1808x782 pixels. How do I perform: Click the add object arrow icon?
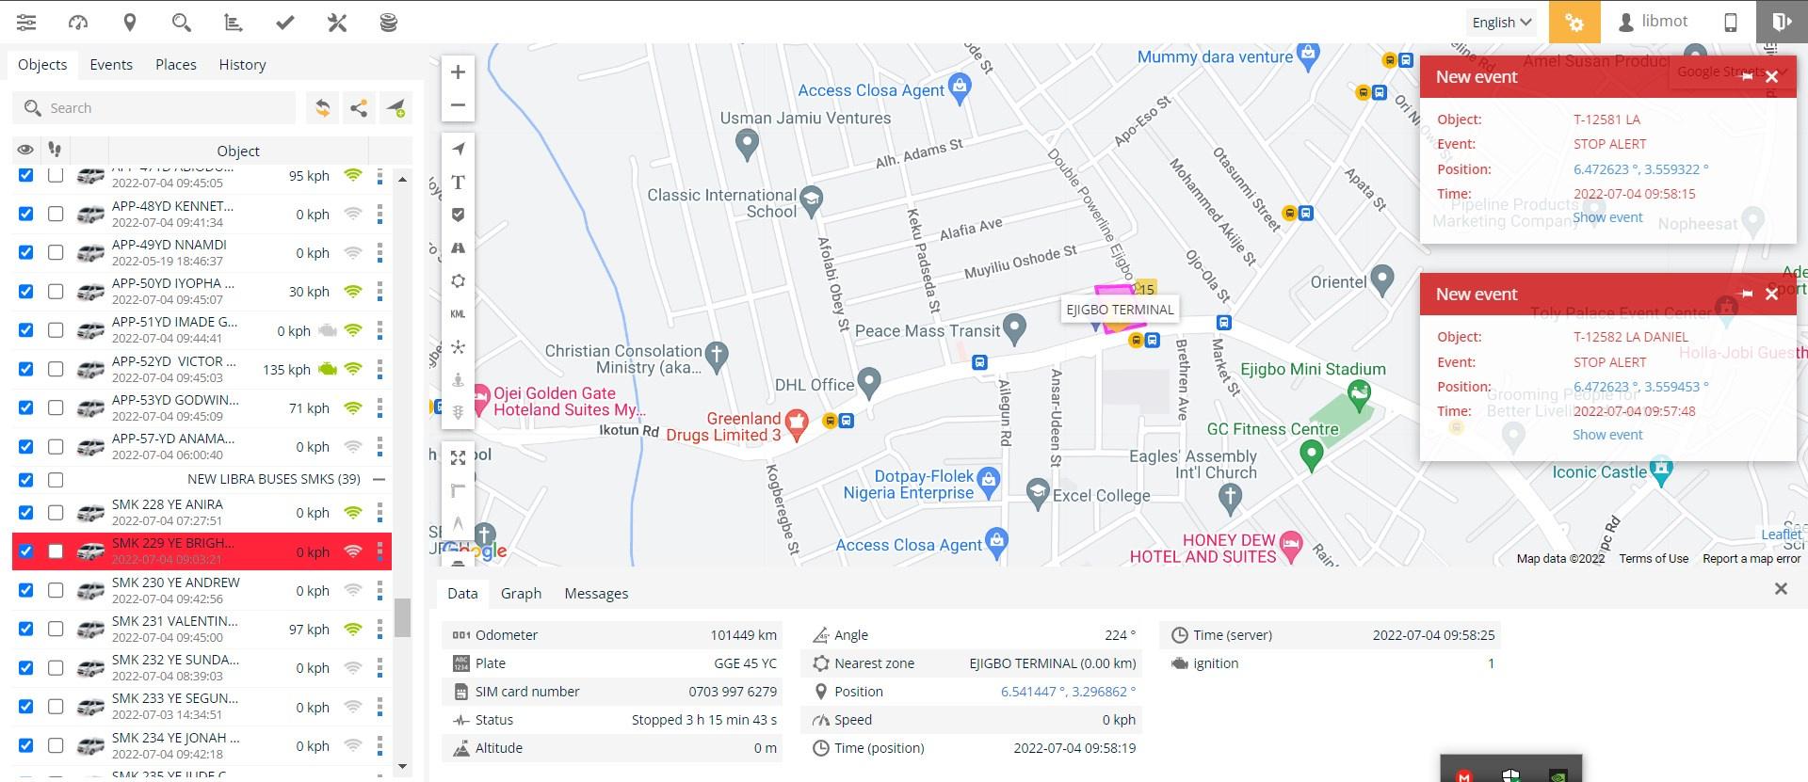395,108
